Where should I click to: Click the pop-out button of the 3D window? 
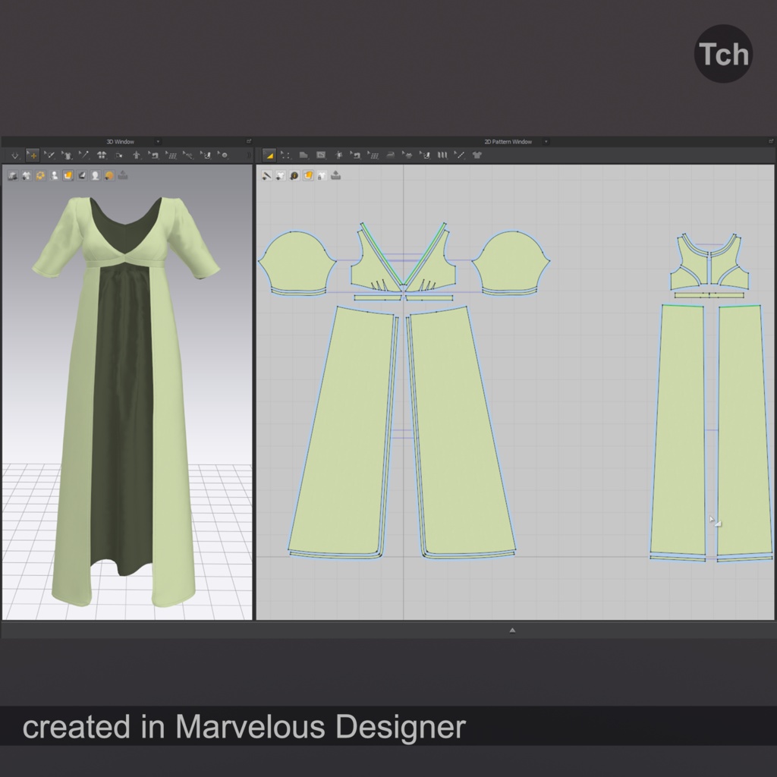249,140
